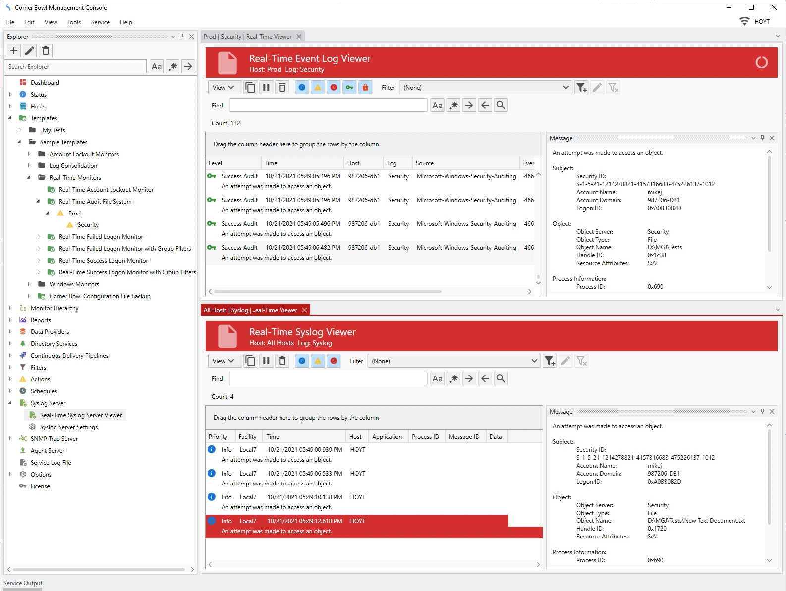
Task: Click the Explorer horizontal scrollbar
Action: coord(99,570)
